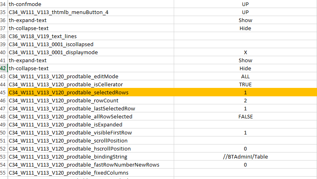Screen dimensions: 317x179
Task: Select the prodtable_scrollPosition cell
Action: [x=91, y=140]
